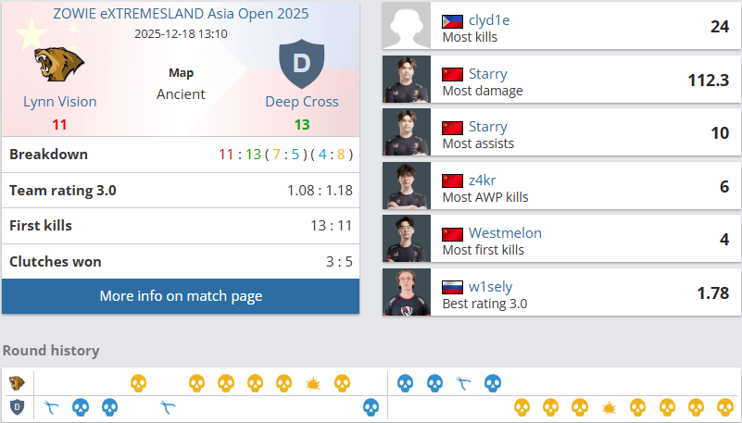
Task: Click Starry's photo in Most assists card
Action: pyautogui.click(x=407, y=131)
